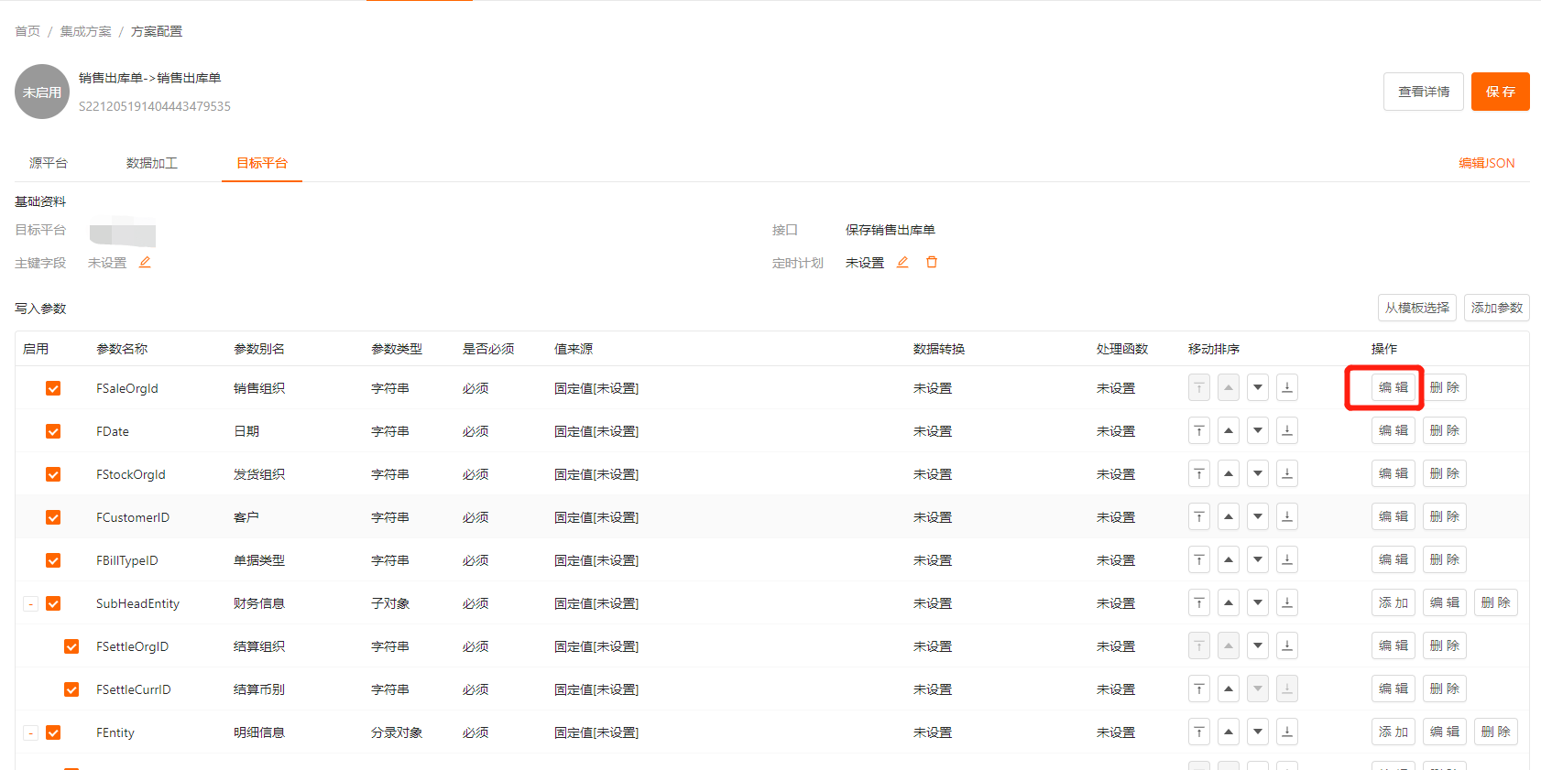Image resolution: width=1541 pixels, height=770 pixels.
Task: Click the 保存 button
Action: (1500, 92)
